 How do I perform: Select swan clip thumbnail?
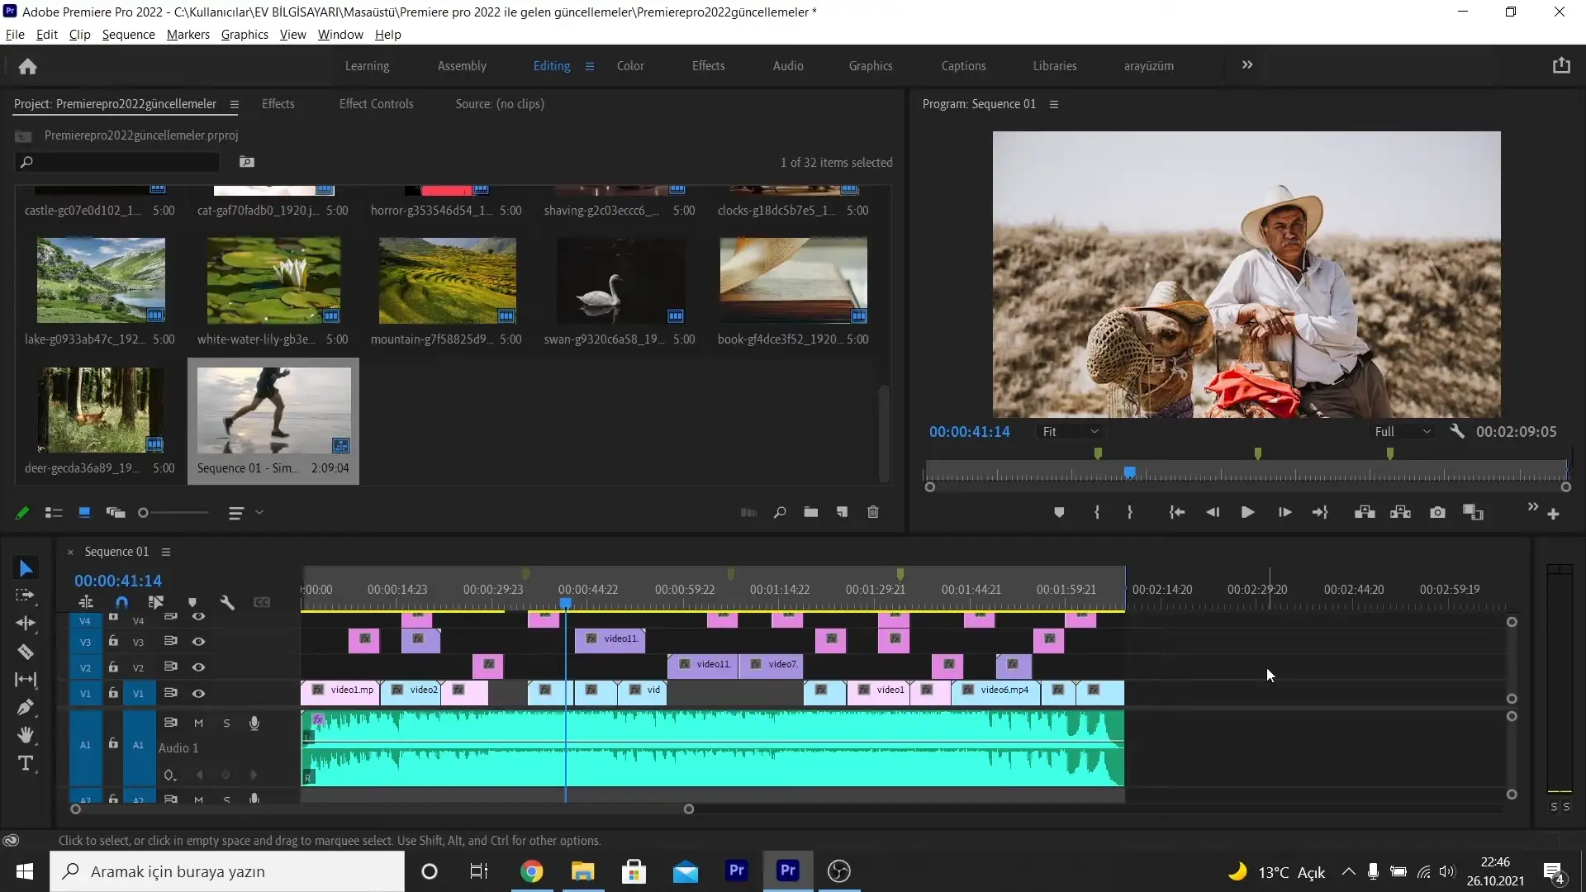[x=620, y=281]
